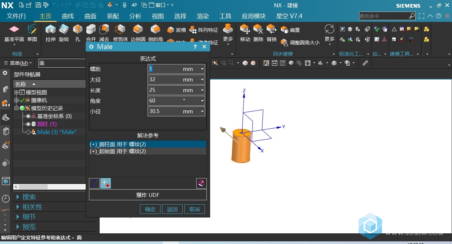The image size is (452, 244).
Task: Expand the 摄像机 tree node
Action: coord(16,100)
